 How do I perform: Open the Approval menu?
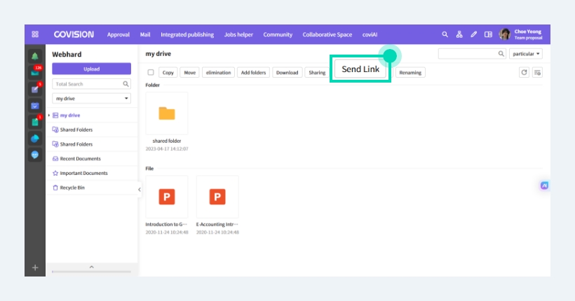(x=118, y=34)
